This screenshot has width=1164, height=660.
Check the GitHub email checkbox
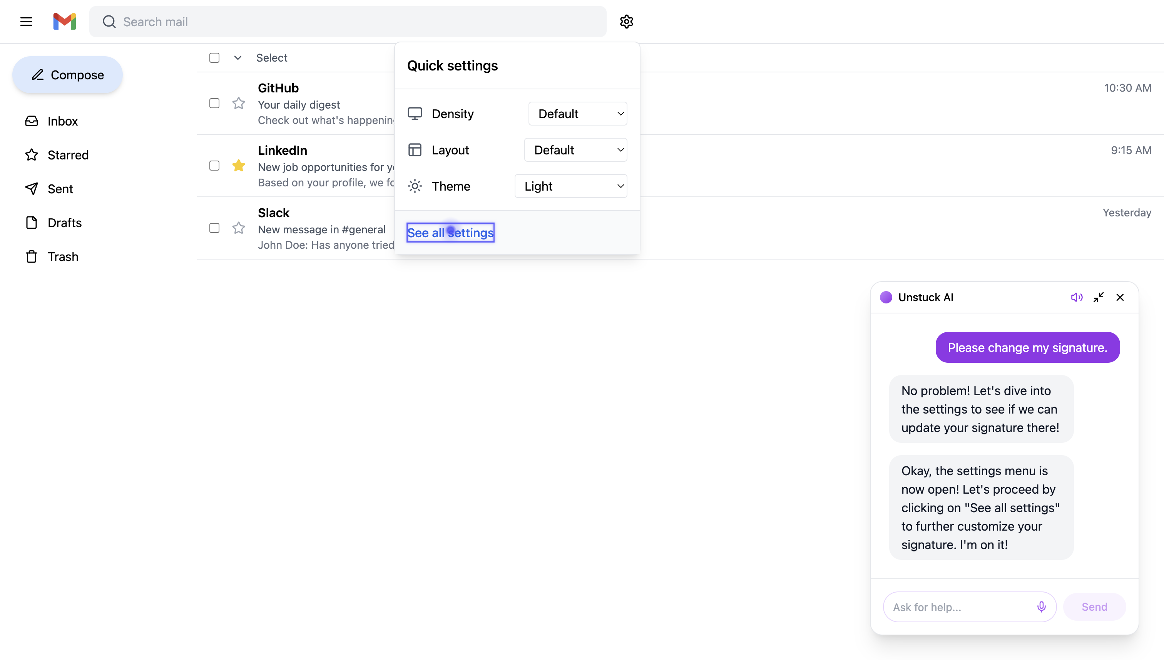click(x=214, y=103)
